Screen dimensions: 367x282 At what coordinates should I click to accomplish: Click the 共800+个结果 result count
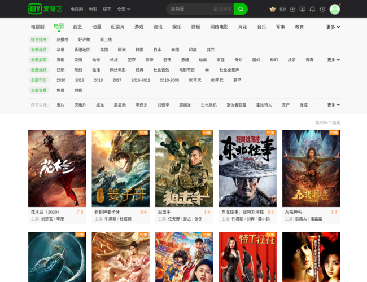coord(327,122)
